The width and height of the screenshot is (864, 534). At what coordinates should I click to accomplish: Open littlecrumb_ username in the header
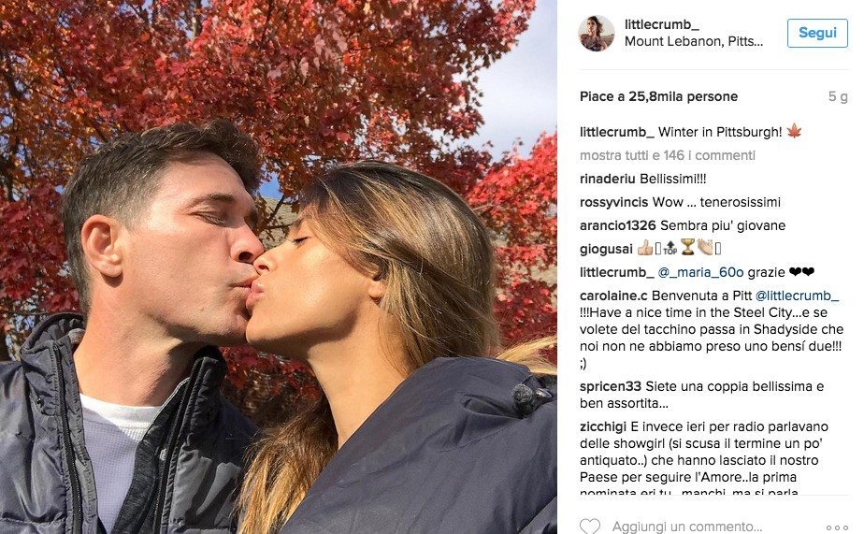click(x=662, y=24)
